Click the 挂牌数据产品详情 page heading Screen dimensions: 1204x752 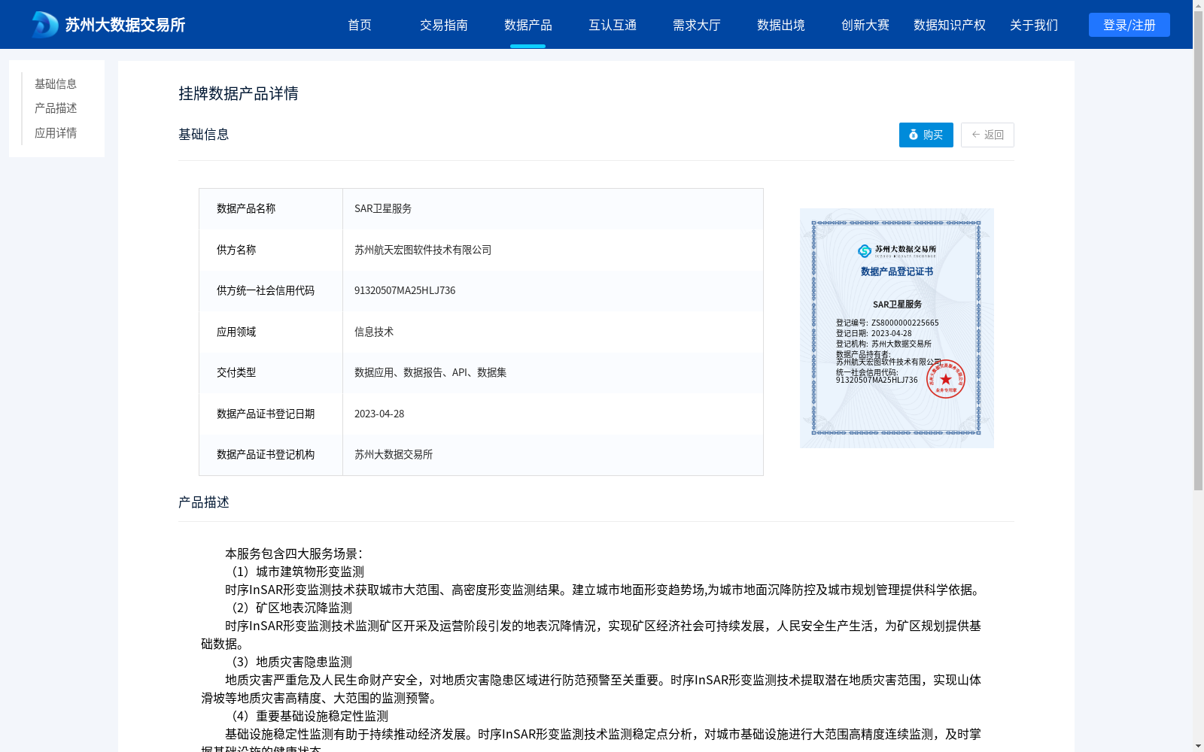[239, 93]
